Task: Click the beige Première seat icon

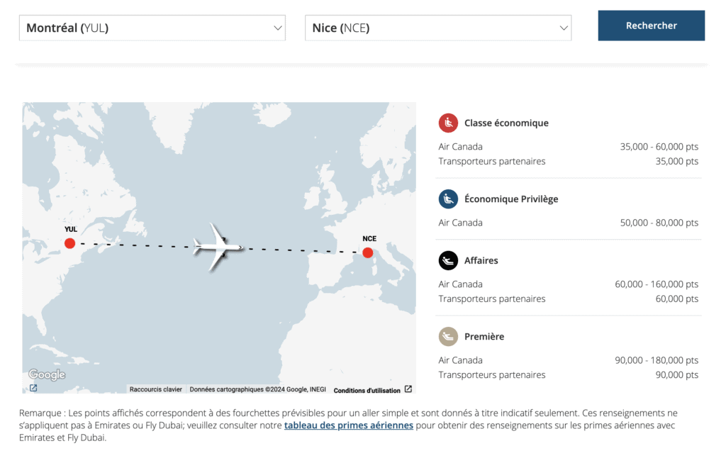Action: pos(448,336)
